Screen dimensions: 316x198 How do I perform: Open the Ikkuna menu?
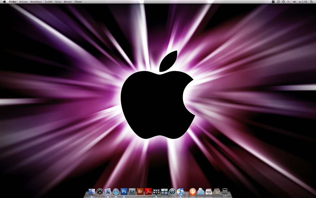(x=68, y=2)
